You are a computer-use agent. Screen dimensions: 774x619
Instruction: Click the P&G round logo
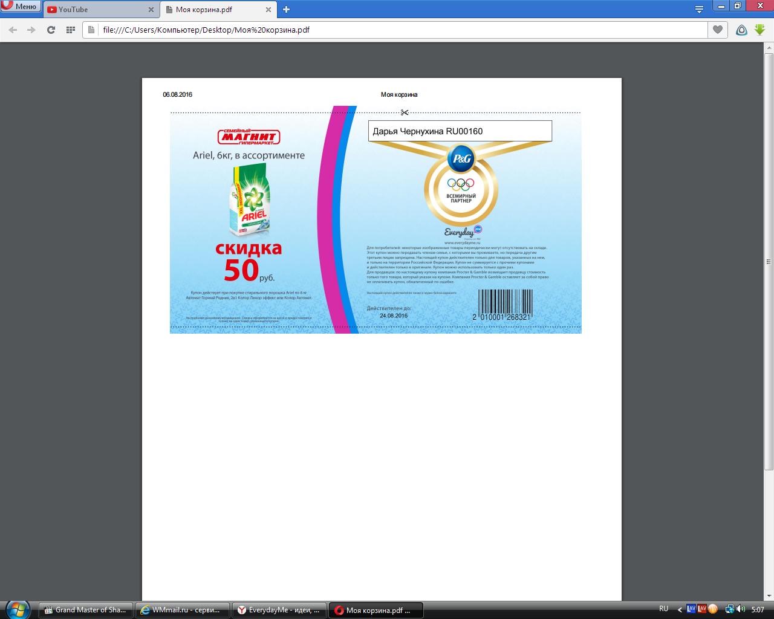click(x=461, y=160)
